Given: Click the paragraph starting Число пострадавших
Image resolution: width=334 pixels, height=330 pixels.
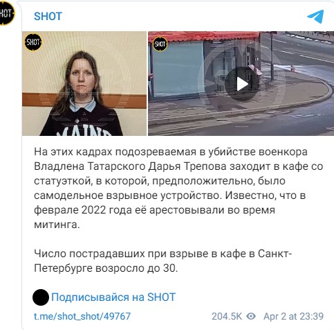Looking at the screenshot, I should [163, 261].
